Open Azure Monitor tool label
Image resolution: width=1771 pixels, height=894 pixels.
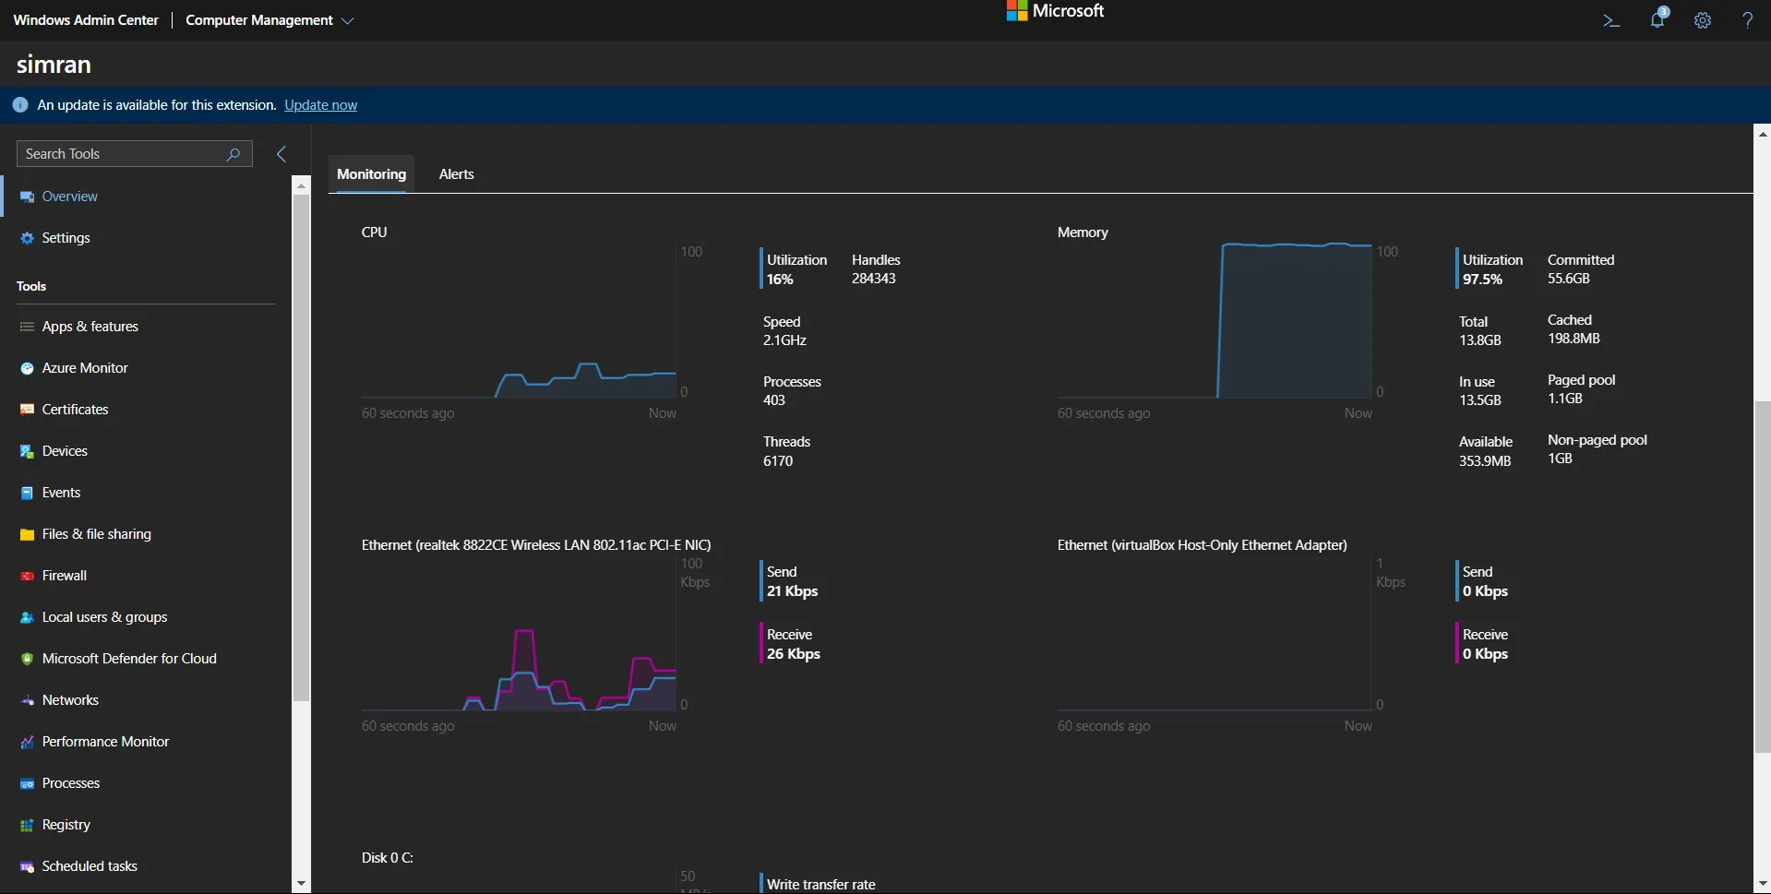tap(85, 368)
